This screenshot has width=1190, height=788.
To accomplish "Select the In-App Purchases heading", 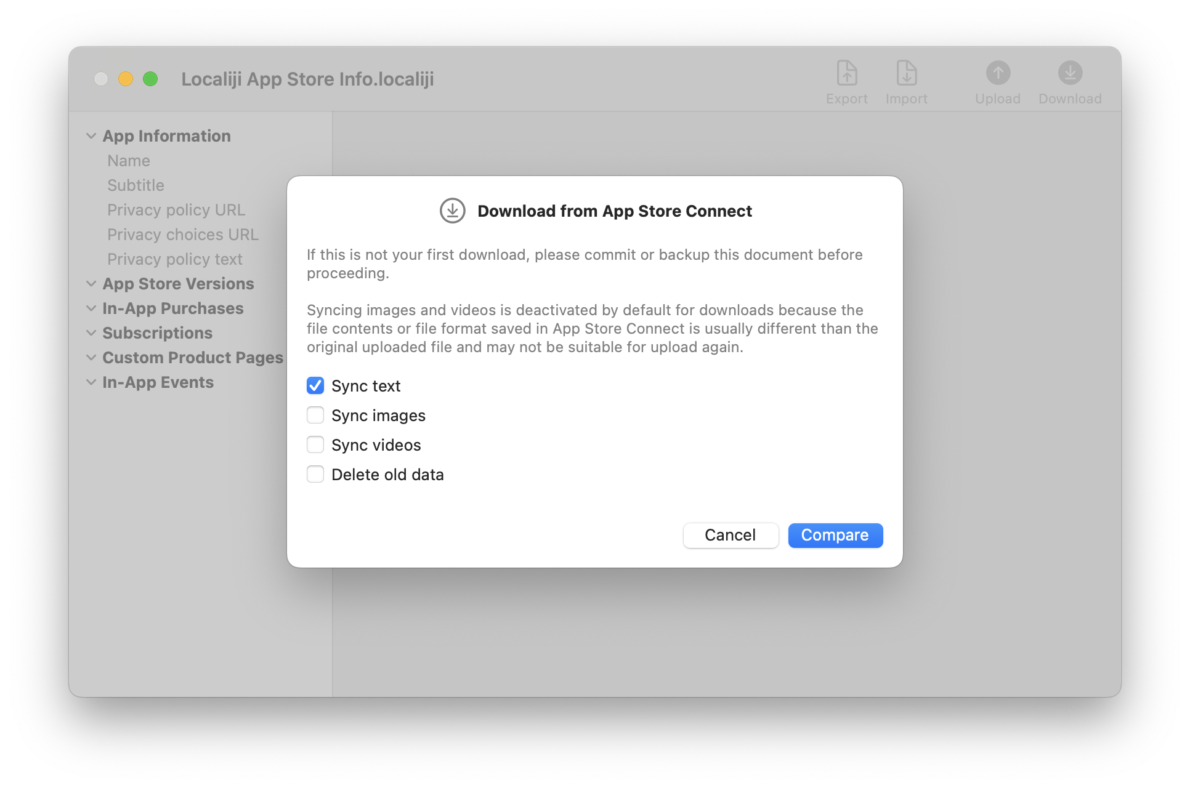I will (x=173, y=308).
